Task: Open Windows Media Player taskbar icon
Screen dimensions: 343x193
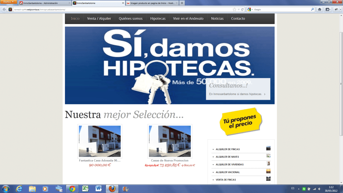Action: 45,189
